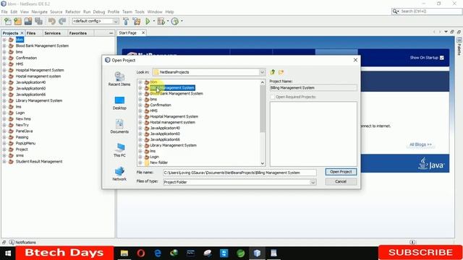The width and height of the screenshot is (463, 260).
Task: Click the Windows Start button
Action: click(x=8, y=253)
